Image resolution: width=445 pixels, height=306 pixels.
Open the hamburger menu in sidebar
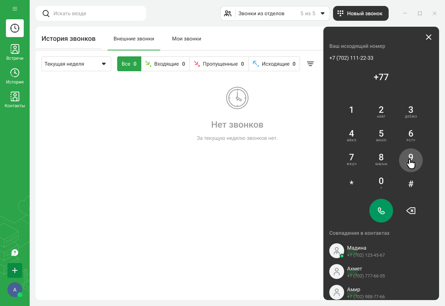[15, 9]
